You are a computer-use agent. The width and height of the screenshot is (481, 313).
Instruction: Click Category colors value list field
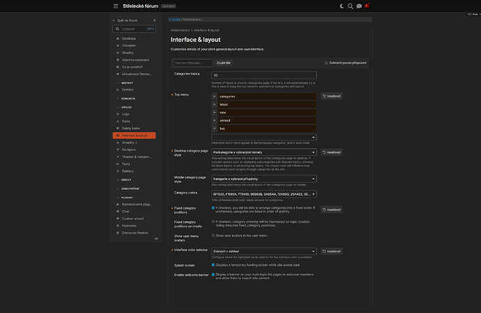pyautogui.click(x=264, y=194)
